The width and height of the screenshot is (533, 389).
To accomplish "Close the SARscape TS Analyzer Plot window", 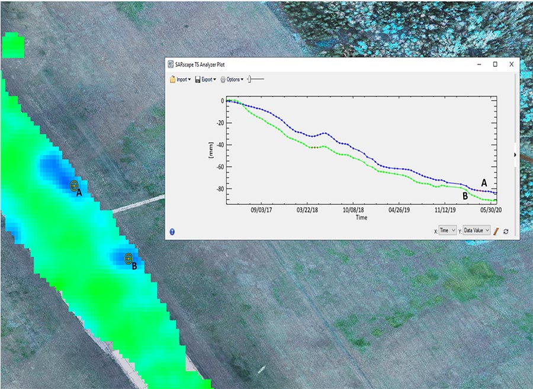I will coord(510,64).
